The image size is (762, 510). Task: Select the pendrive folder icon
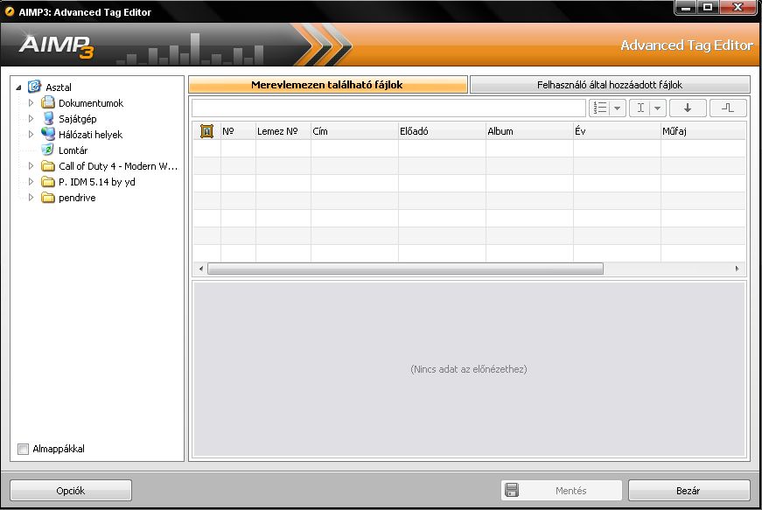click(48, 198)
